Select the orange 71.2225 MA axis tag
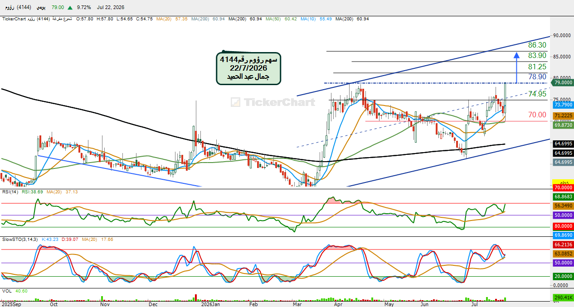This screenshot has width=574, height=307. point(563,116)
